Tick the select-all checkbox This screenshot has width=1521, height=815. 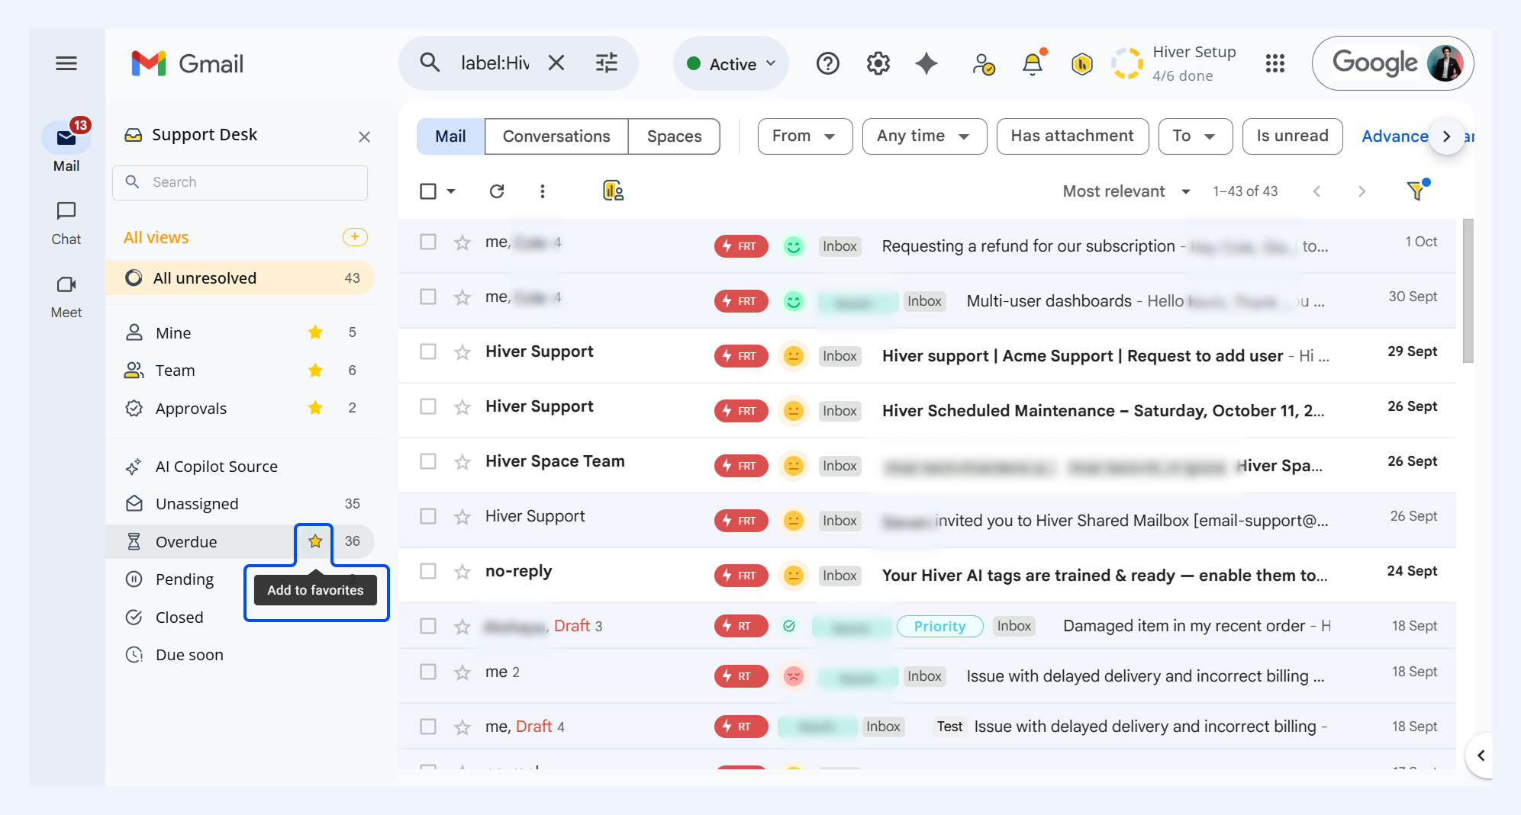click(x=428, y=191)
